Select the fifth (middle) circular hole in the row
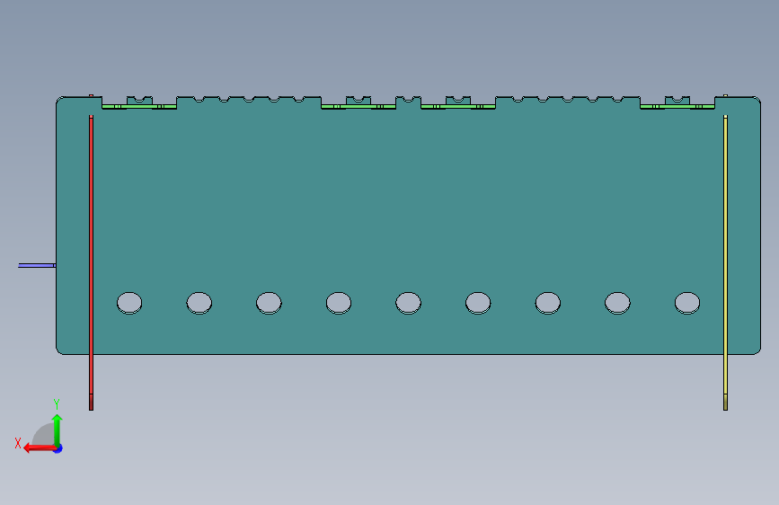 pyautogui.click(x=409, y=303)
